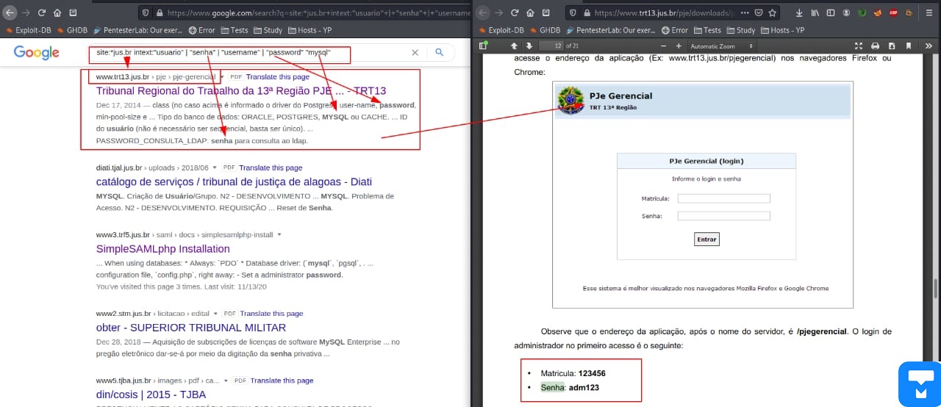This screenshot has height=407, width=941.
Task: Open Automatic Zoom dropdown
Action: tap(720, 46)
